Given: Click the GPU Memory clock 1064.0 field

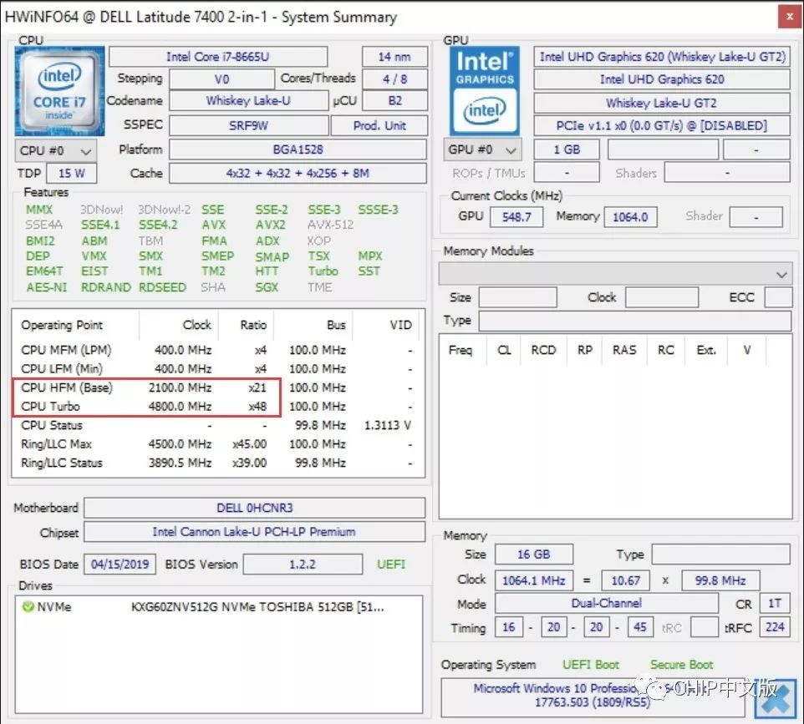Looking at the screenshot, I should [x=630, y=217].
